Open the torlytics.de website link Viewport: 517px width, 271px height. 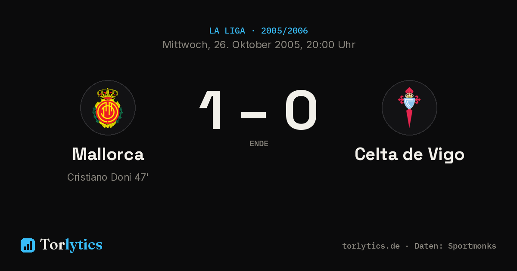point(371,246)
